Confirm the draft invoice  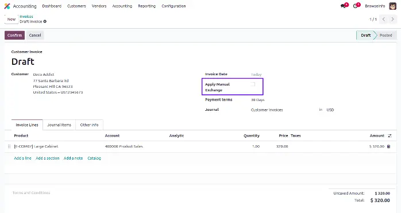pos(14,35)
